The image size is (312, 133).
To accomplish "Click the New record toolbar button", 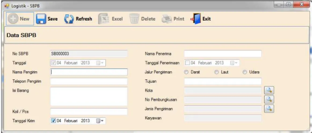I will [20, 19].
